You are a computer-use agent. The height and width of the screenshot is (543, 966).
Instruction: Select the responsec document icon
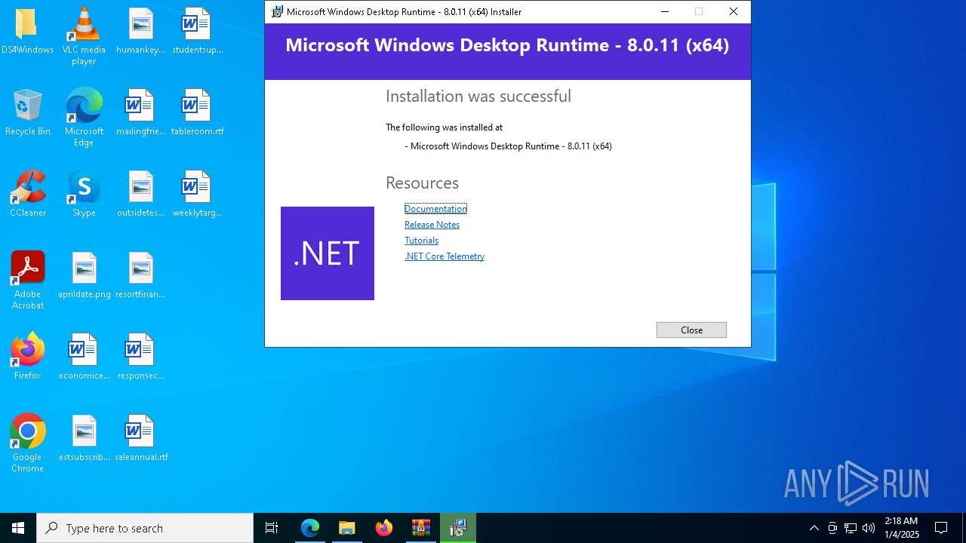coord(140,350)
